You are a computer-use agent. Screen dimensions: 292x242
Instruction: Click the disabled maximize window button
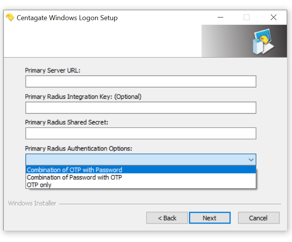point(246,17)
